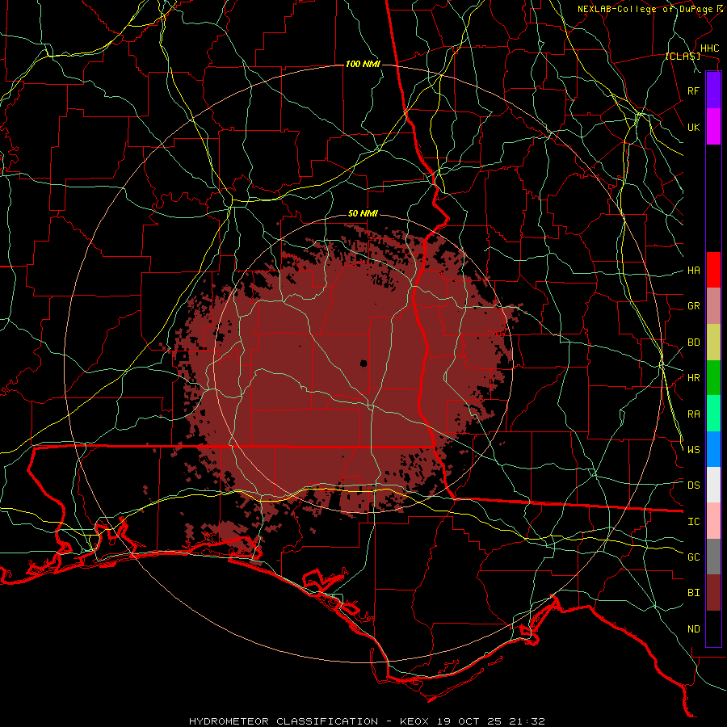
Task: Click the HA red legend color block
Action: tap(713, 270)
